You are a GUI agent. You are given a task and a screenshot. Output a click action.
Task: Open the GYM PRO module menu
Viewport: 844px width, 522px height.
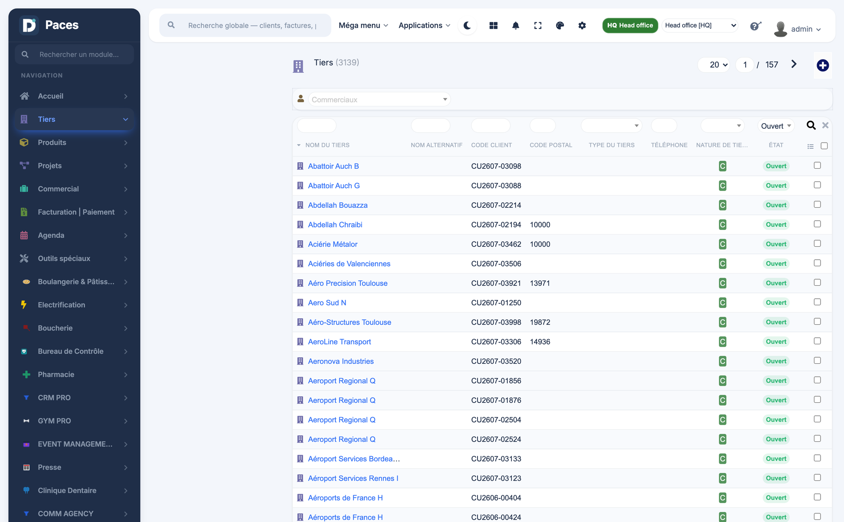(74, 421)
